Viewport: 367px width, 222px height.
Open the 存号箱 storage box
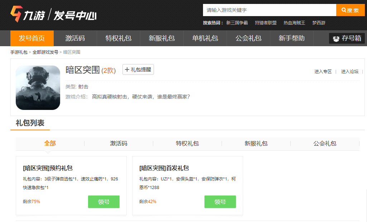347,38
